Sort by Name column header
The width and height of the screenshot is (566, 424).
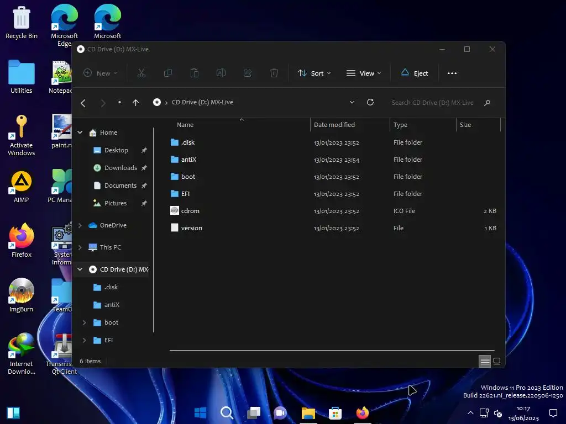point(185,125)
